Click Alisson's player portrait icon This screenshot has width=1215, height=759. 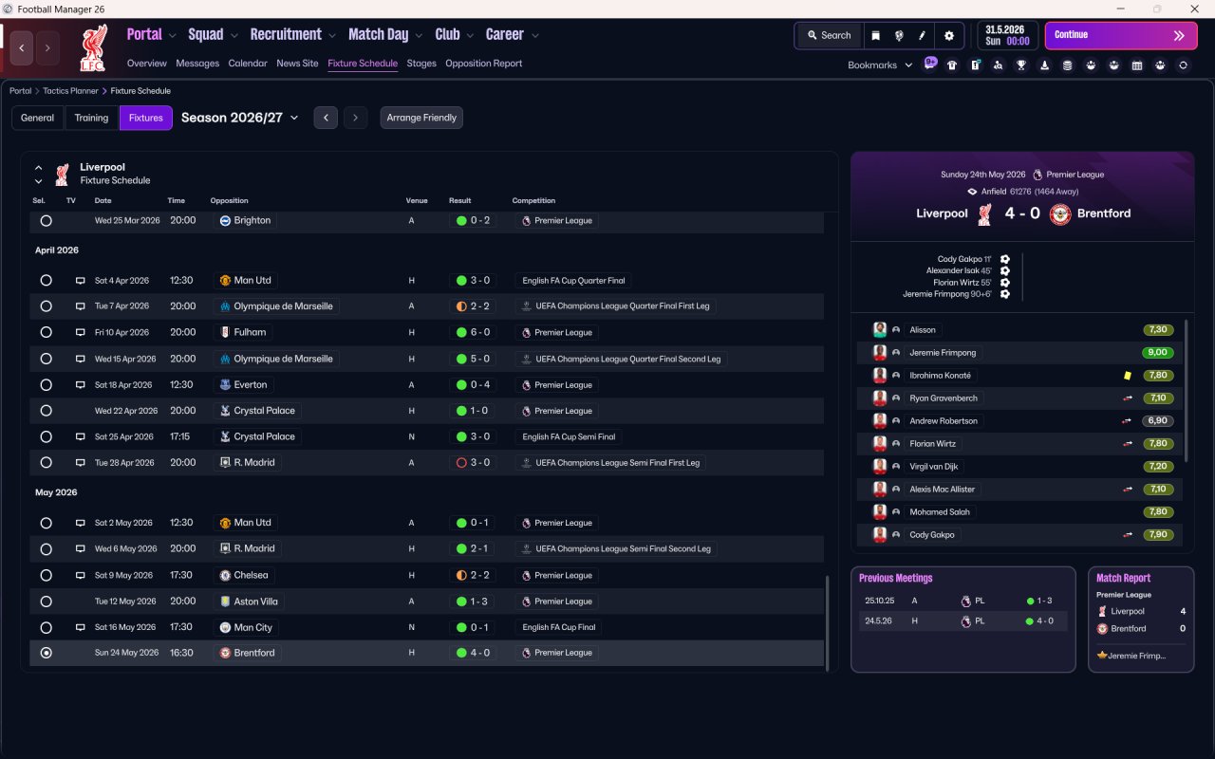pos(880,330)
